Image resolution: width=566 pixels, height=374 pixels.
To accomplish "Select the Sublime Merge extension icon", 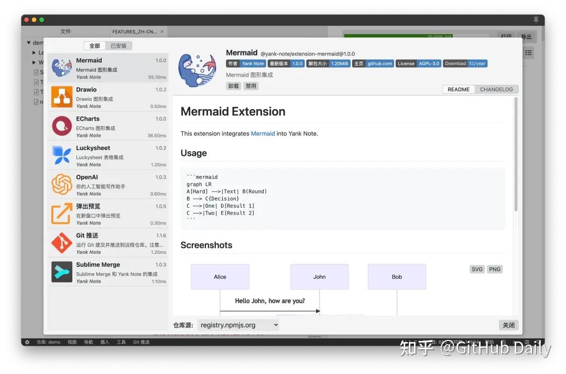I will pyautogui.click(x=62, y=272).
